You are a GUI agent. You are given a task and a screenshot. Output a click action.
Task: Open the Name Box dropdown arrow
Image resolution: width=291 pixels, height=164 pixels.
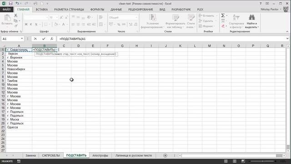click(22, 39)
